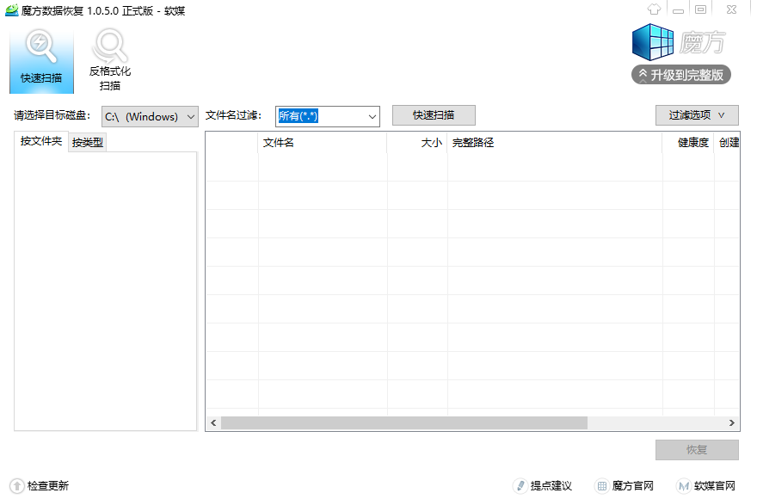Open 魔方官网 via its grid icon
The width and height of the screenshot is (757, 499).
click(x=602, y=486)
